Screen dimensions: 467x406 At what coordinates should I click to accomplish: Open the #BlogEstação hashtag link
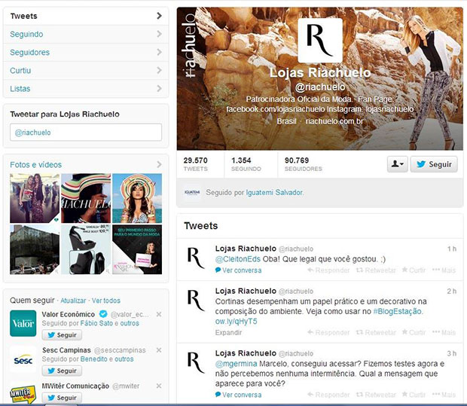(x=397, y=311)
